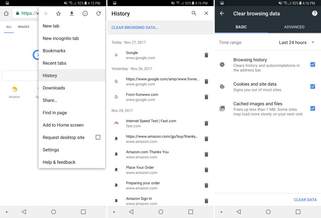
Task: Uncheck Browsing history checkbox
Action: (313, 64)
